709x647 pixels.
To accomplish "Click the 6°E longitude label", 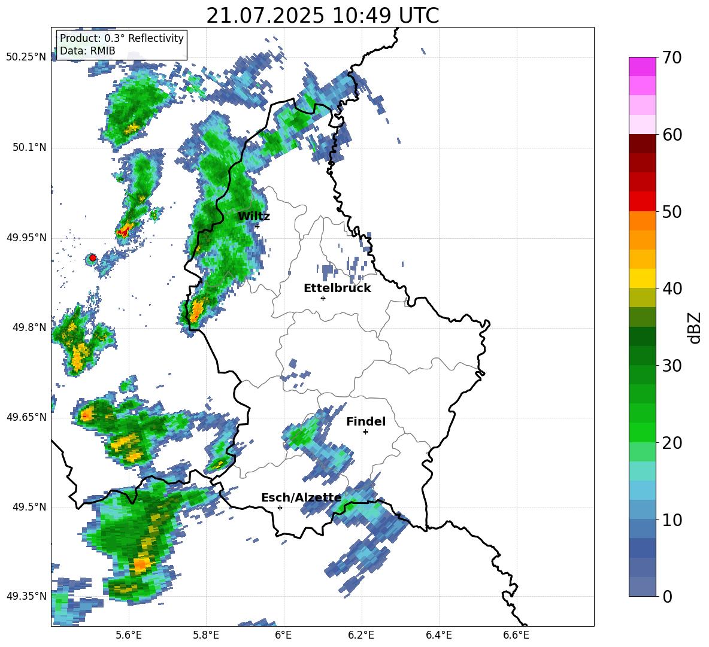I will coord(283,635).
